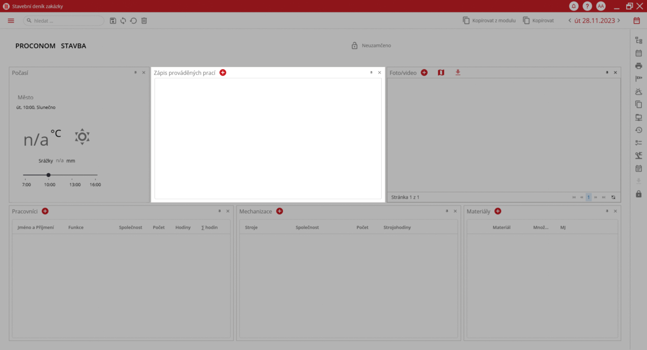
Task: Click the history clock icon in sidebar
Action: point(638,130)
